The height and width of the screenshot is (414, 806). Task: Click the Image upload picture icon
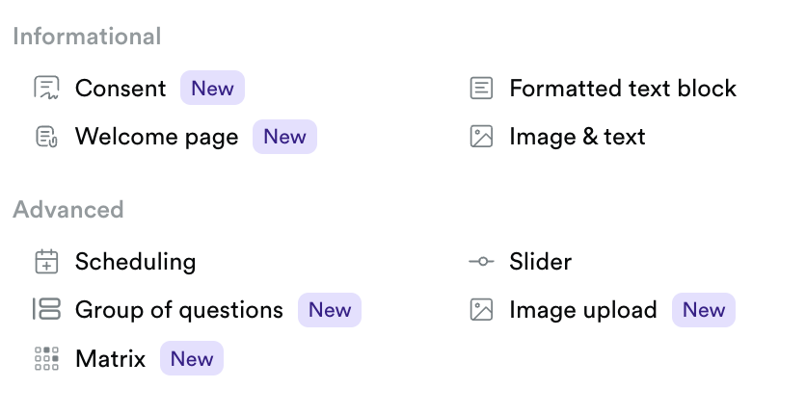tap(481, 309)
